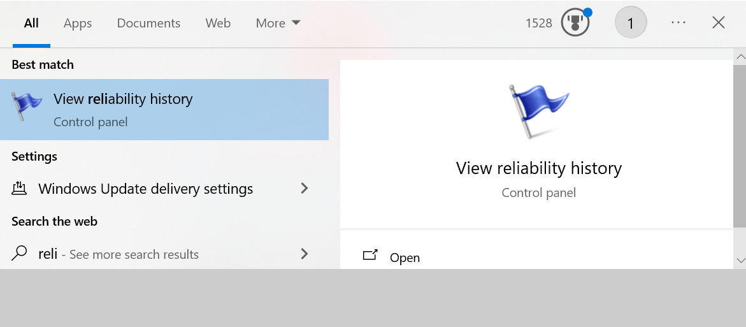Click the Microsoft Rewards medal icon
Image resolution: width=746 pixels, height=327 pixels.
coord(575,22)
